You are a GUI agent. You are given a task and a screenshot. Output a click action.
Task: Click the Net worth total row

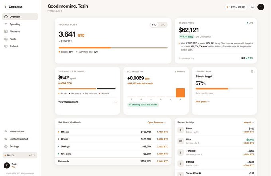tap(113, 161)
